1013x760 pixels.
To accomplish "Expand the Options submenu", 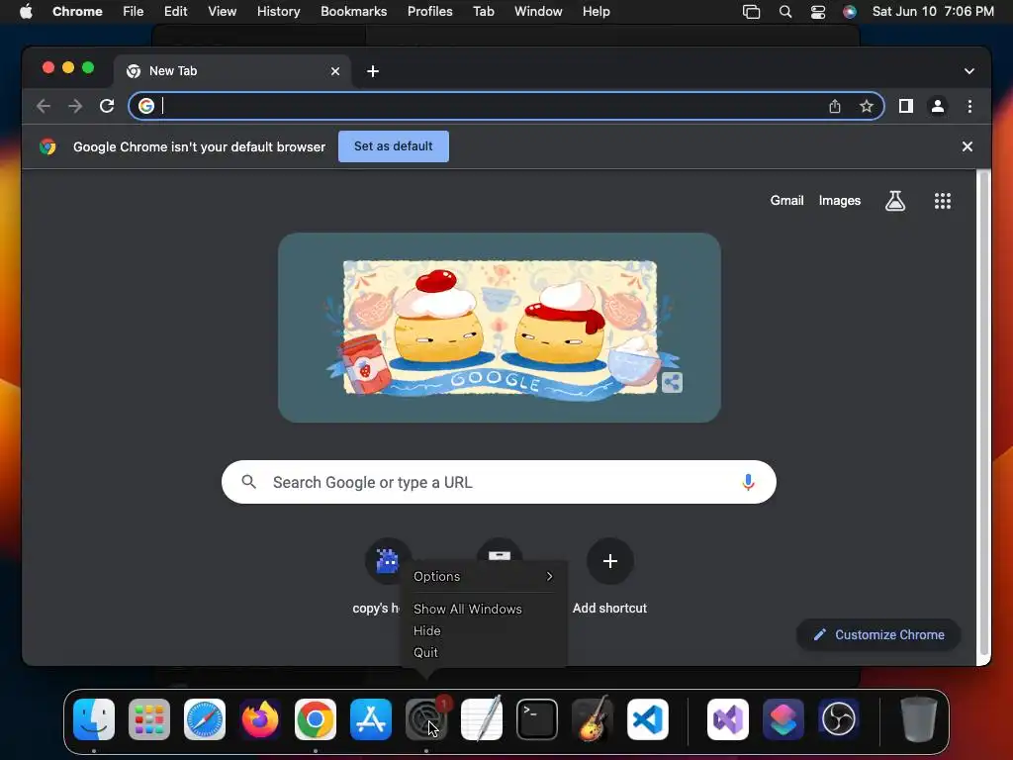I will [x=483, y=577].
